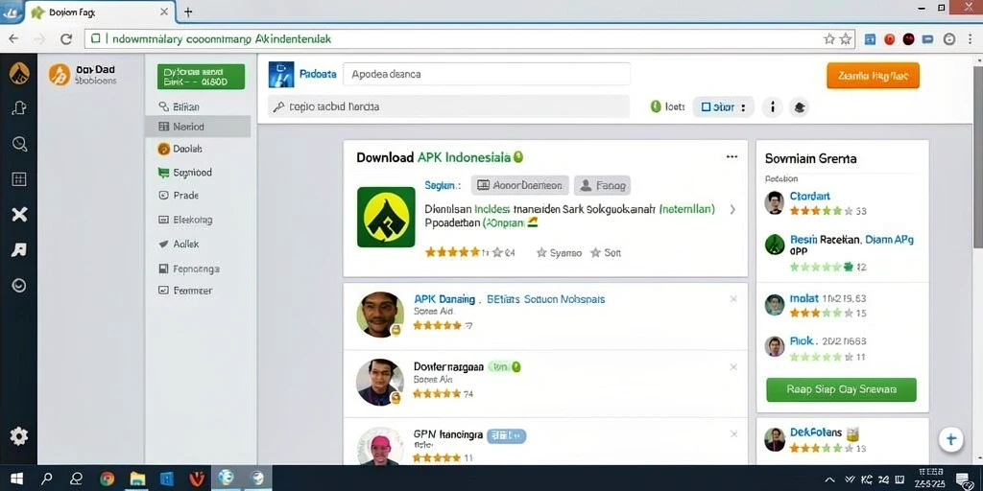The image size is (983, 491).
Task: Click the green yellow app icon thumbnail
Action: click(x=386, y=217)
